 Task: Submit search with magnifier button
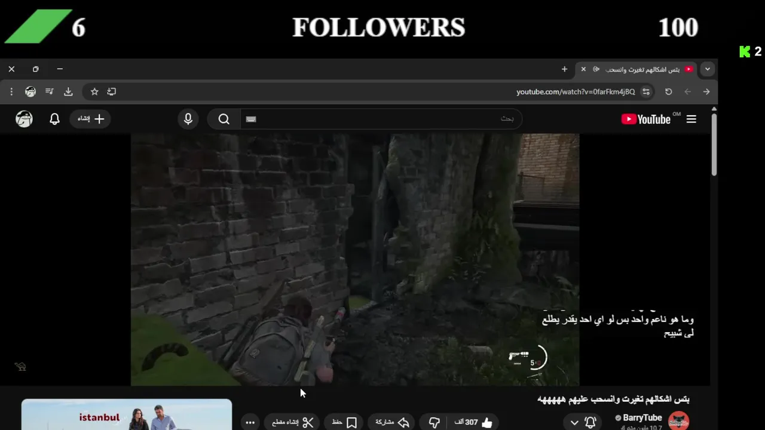[224, 119]
